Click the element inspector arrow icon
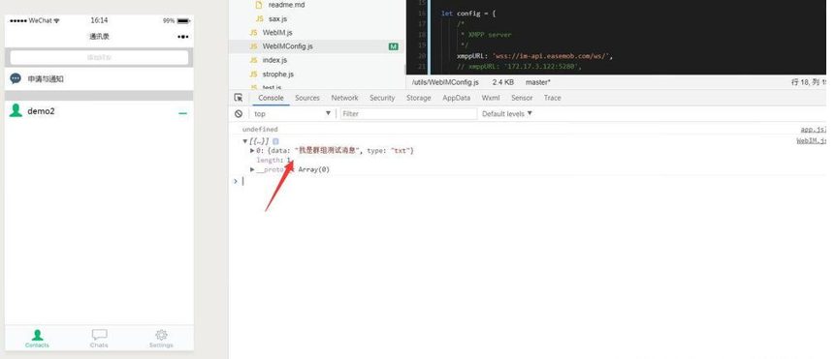 [x=239, y=98]
